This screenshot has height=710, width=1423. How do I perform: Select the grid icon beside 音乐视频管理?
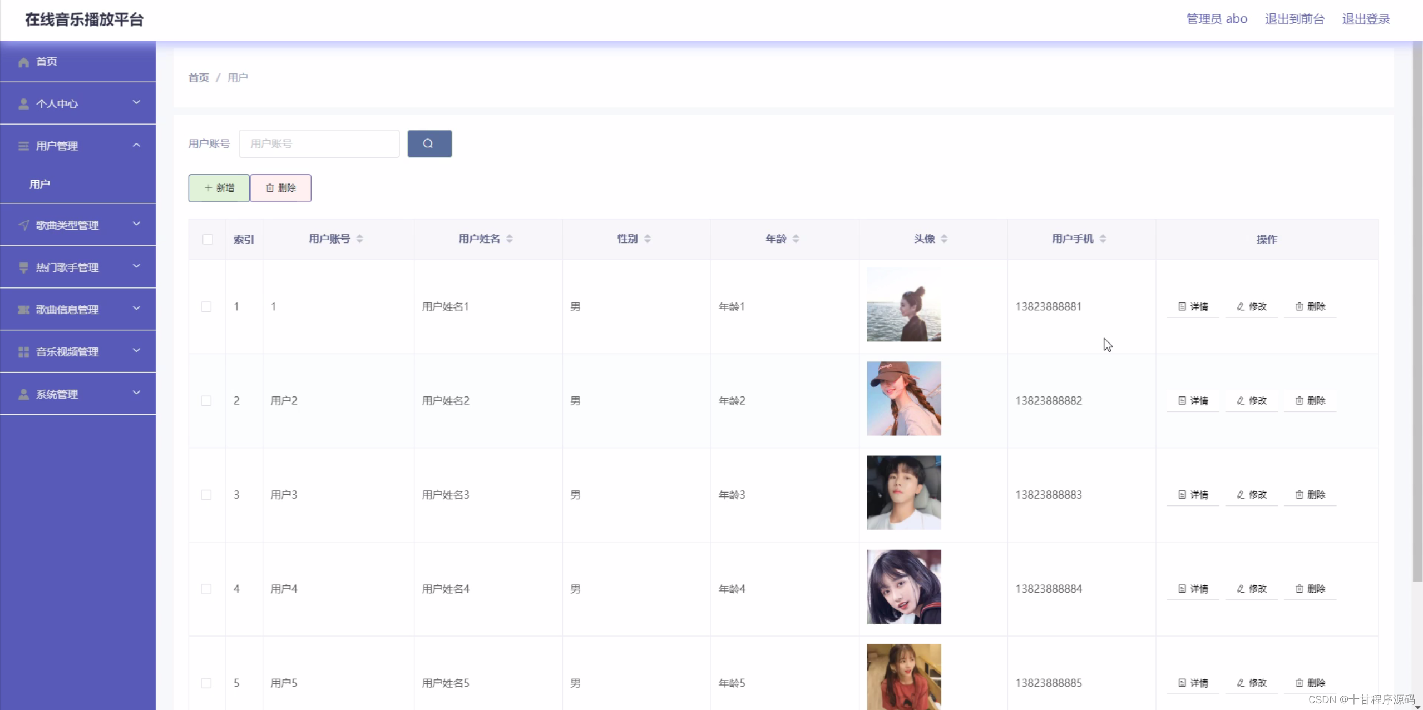click(23, 351)
